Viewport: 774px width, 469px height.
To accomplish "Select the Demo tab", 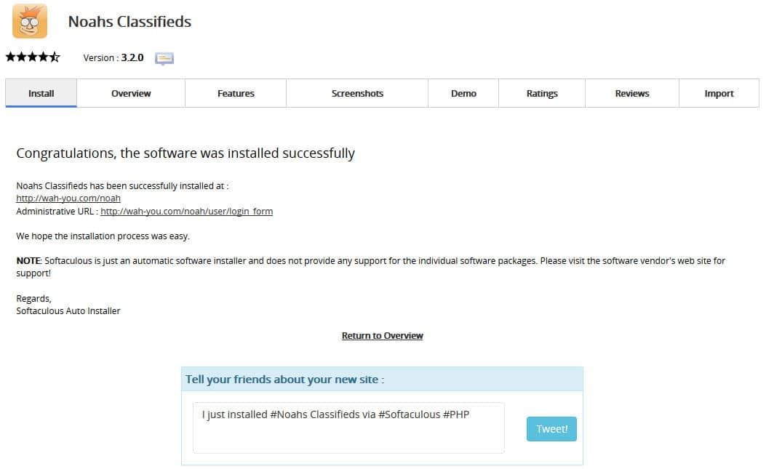I will click(x=463, y=93).
